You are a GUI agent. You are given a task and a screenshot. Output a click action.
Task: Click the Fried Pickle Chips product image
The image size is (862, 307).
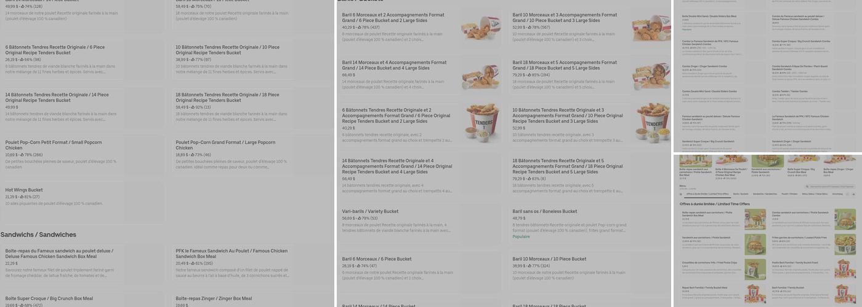tap(755, 268)
